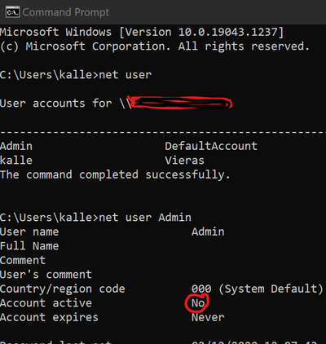Image resolution: width=326 pixels, height=344 pixels.
Task: Click the 'Vieras' account name
Action: tap(184, 161)
